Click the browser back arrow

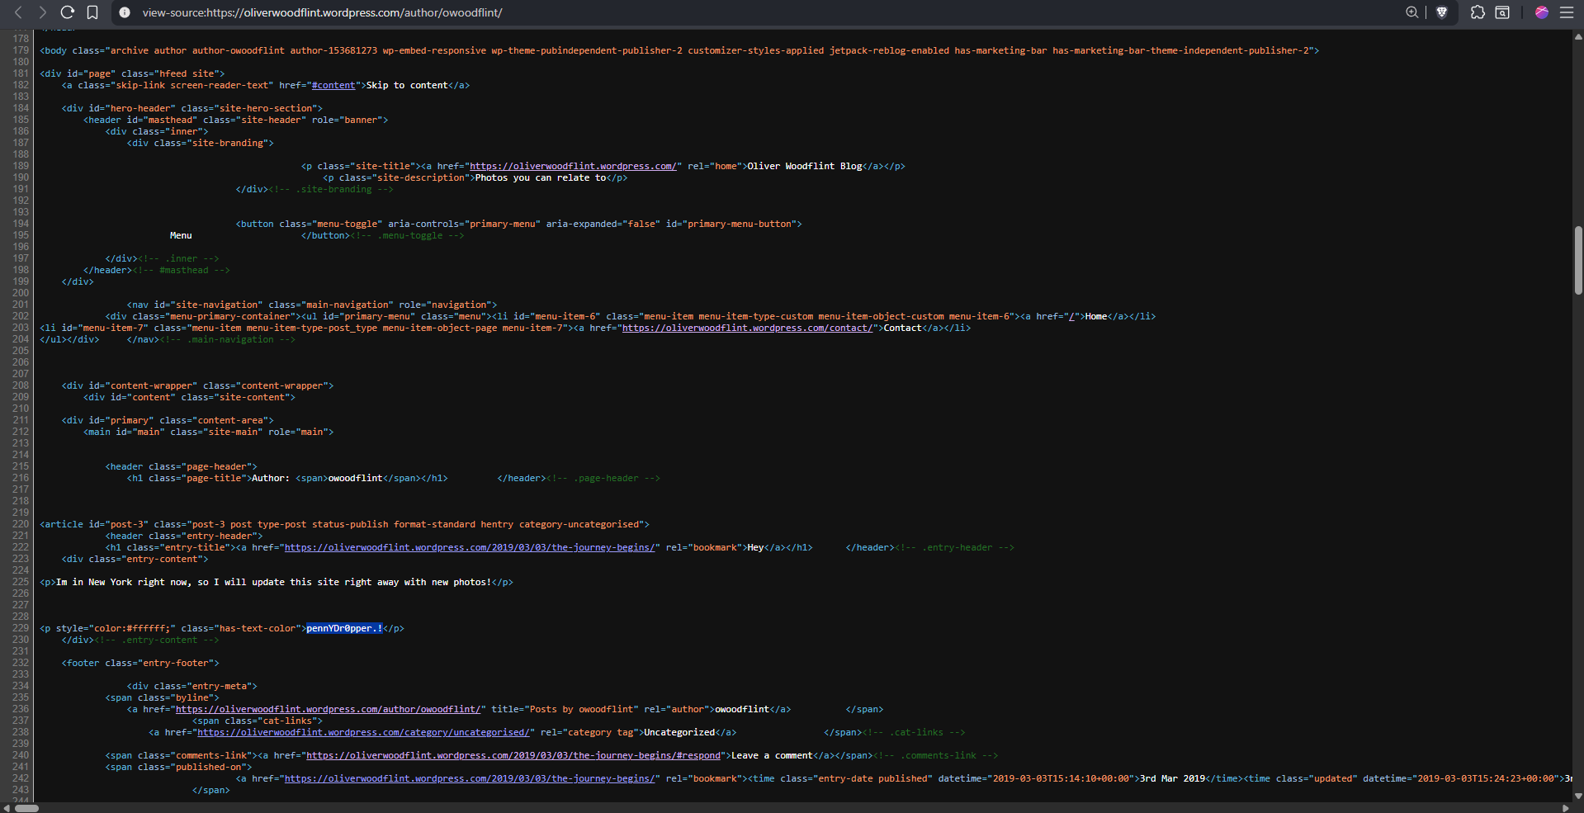click(18, 12)
